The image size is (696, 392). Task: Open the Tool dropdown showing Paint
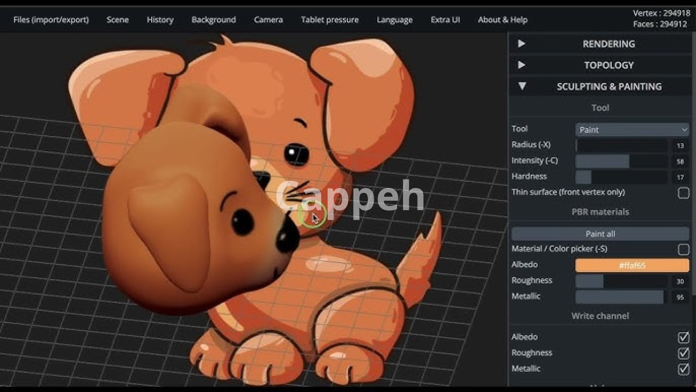(x=632, y=130)
